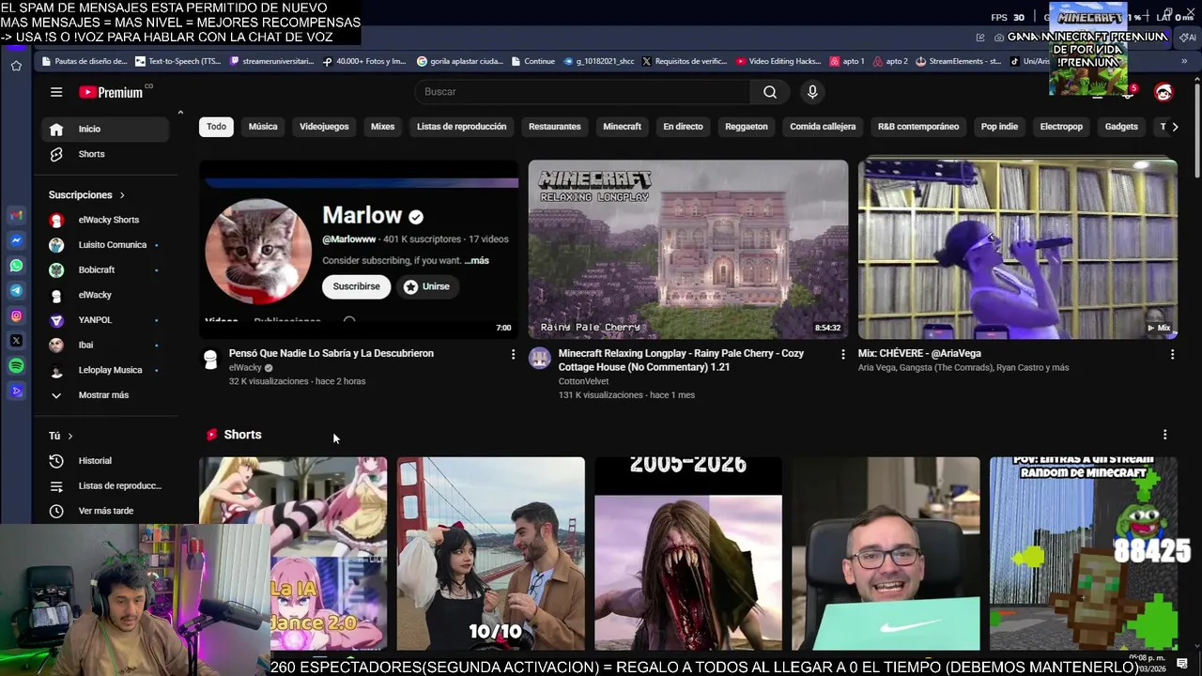Open the StreamElements bookmark
The image size is (1202, 676).
point(959,61)
